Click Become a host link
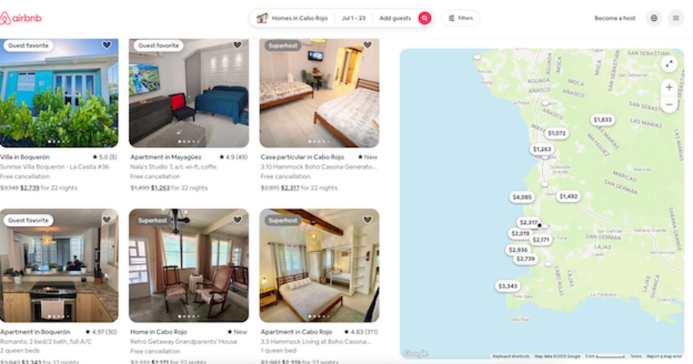The width and height of the screenshot is (693, 364). coord(615,18)
